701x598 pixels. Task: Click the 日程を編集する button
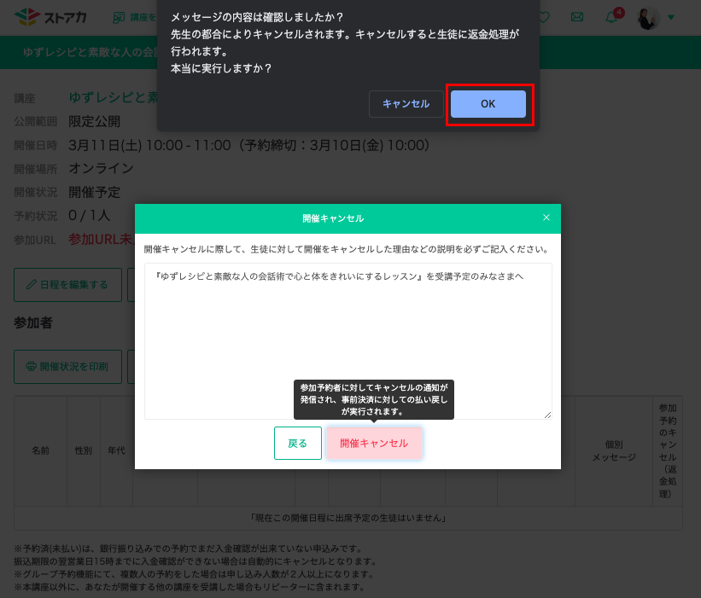(x=68, y=285)
